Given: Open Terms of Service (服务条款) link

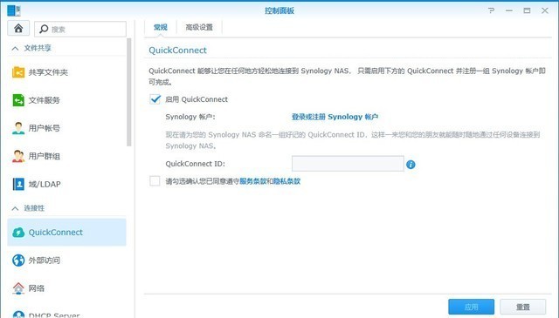Looking at the screenshot, I should (x=252, y=181).
